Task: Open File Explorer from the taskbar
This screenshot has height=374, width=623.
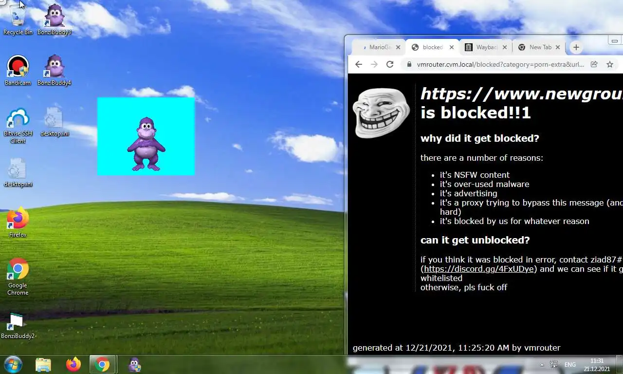Action: coord(43,364)
